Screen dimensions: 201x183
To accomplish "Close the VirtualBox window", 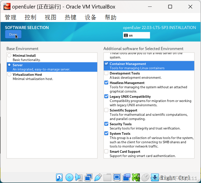I will tap(190, 7).
